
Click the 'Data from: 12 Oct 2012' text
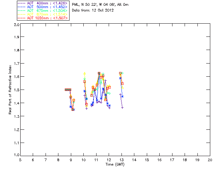[93, 10]
